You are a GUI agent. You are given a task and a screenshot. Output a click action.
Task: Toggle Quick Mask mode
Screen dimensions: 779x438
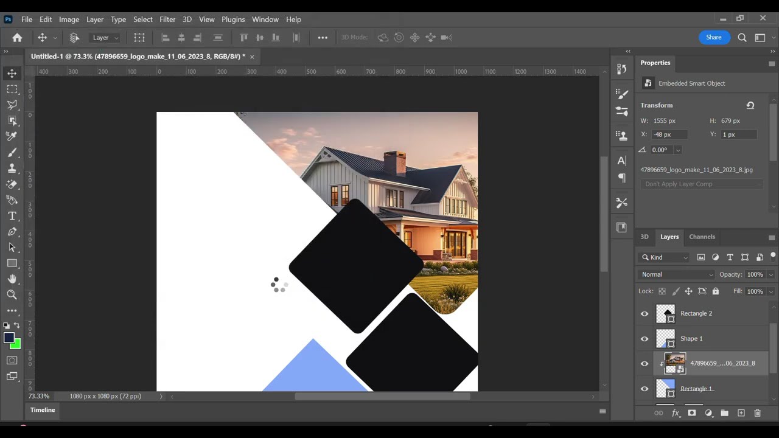point(12,361)
